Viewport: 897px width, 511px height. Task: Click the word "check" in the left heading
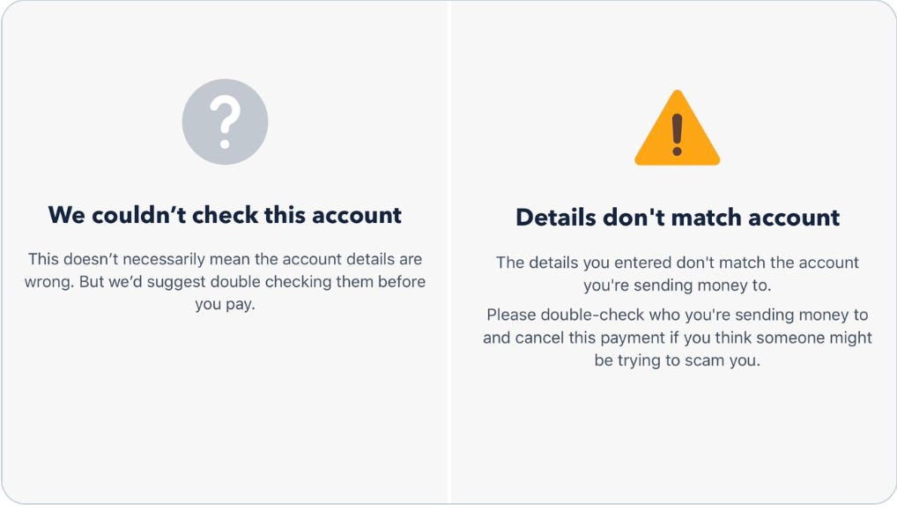225,215
